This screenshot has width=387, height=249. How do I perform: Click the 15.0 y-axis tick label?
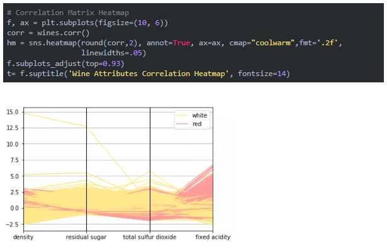coord(13,112)
